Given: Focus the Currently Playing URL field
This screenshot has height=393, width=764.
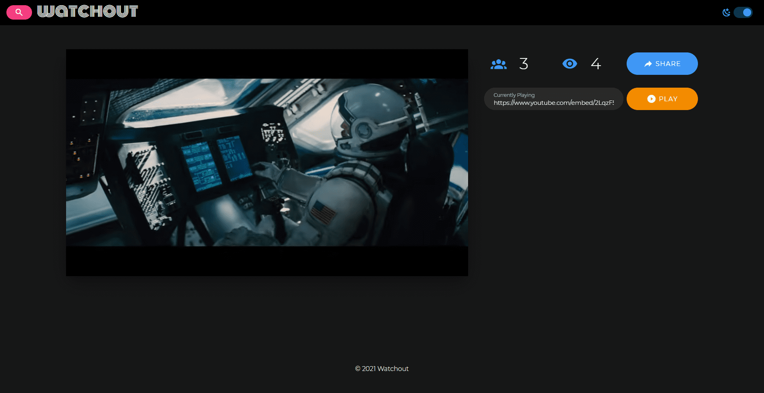Looking at the screenshot, I should tap(553, 99).
